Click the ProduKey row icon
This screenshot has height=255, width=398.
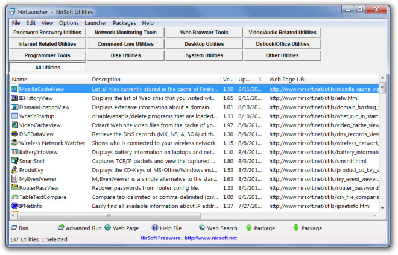pyautogui.click(x=14, y=170)
